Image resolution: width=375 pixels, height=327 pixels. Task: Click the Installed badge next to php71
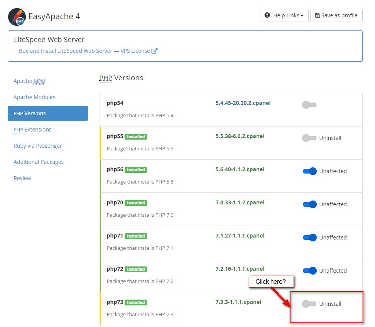[136, 236]
